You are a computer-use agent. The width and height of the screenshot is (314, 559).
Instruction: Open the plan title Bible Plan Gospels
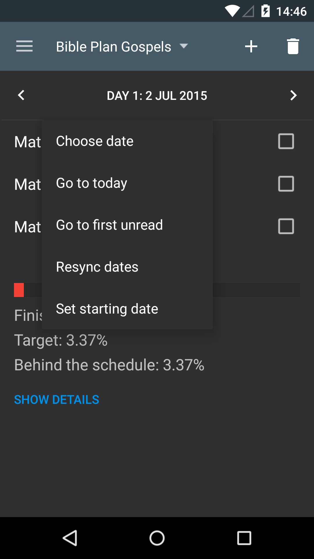[x=113, y=47]
